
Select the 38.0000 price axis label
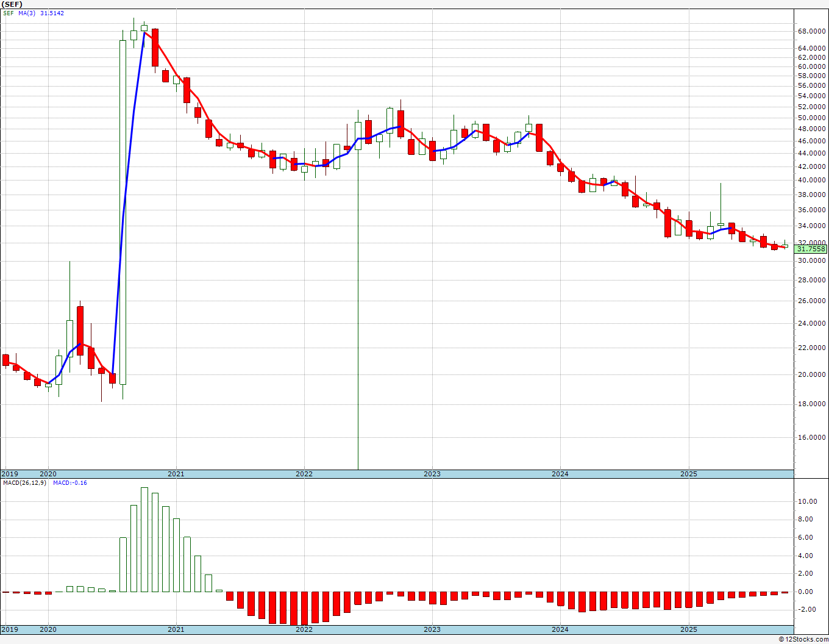[x=812, y=195]
